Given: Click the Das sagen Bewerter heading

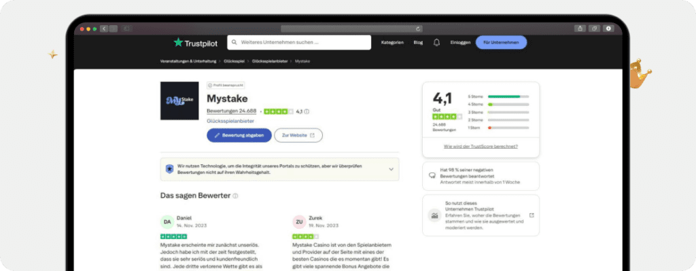Looking at the screenshot, I should tap(195, 196).
